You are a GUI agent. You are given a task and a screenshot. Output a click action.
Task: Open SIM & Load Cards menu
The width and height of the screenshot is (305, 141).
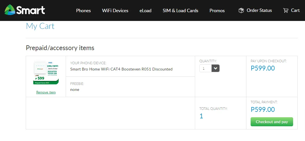tap(180, 10)
